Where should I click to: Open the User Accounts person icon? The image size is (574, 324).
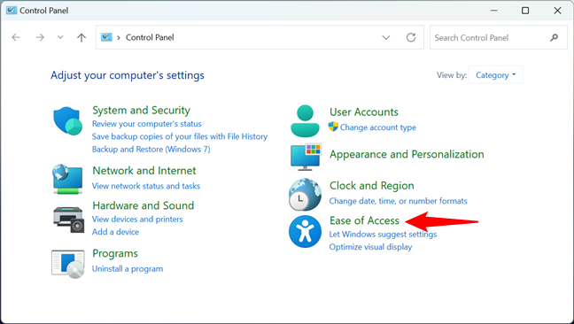(x=305, y=120)
